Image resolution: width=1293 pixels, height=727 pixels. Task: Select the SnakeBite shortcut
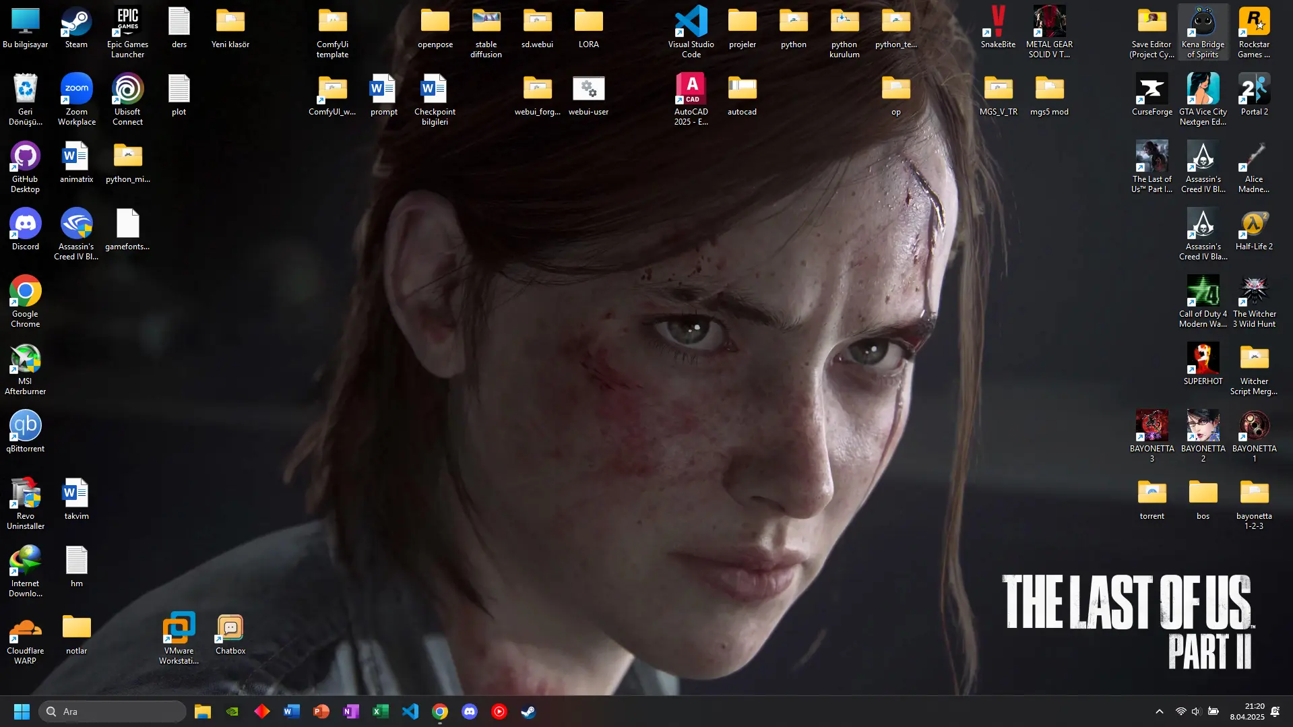[x=998, y=28]
